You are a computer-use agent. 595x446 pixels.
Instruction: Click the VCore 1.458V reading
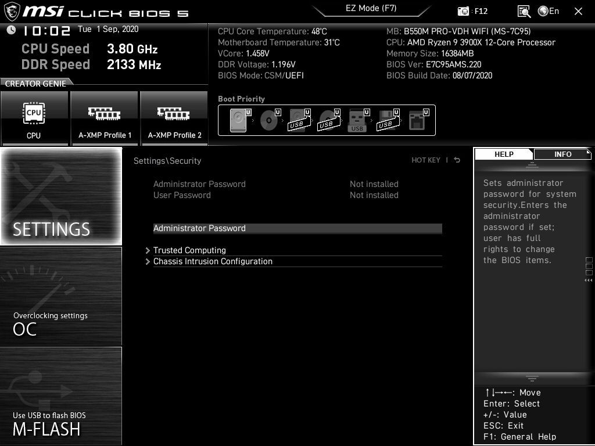point(243,53)
